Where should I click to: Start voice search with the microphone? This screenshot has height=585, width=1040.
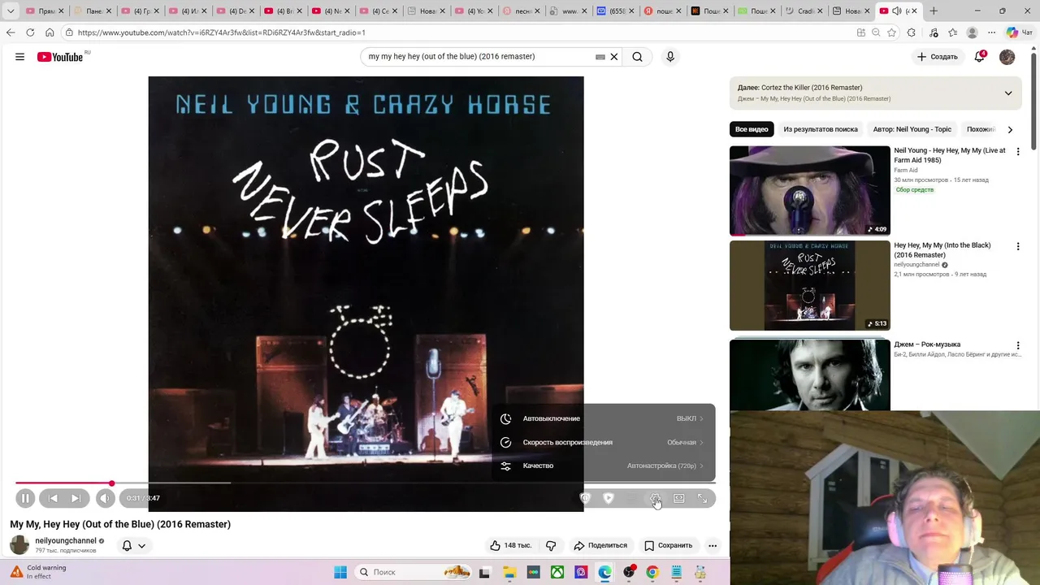click(x=670, y=57)
